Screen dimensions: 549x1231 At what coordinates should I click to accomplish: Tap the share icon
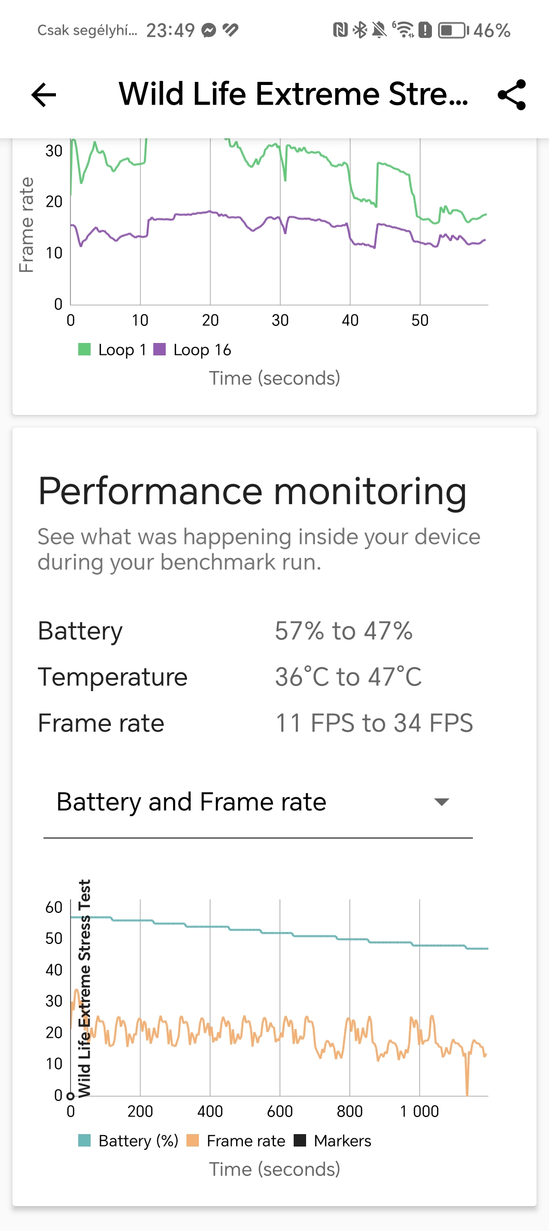pyautogui.click(x=512, y=95)
